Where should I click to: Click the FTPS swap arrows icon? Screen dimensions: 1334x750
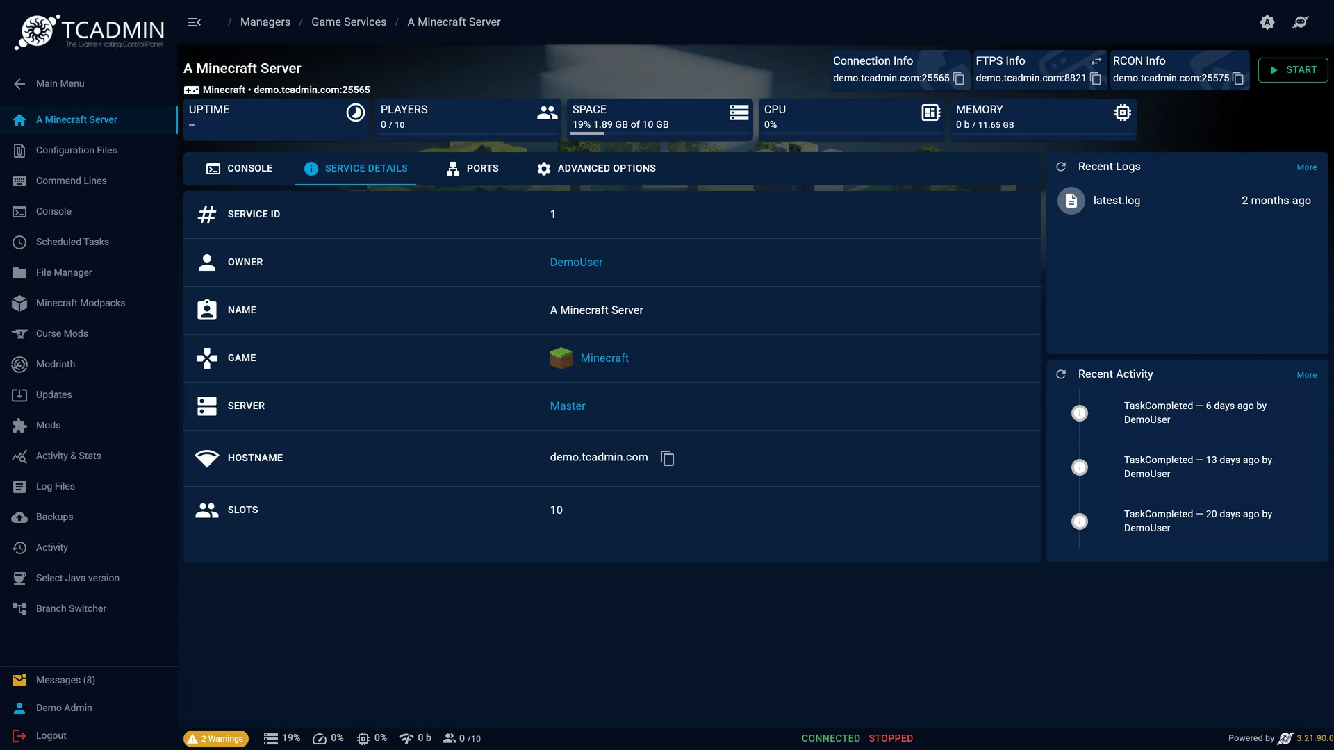coord(1096,61)
